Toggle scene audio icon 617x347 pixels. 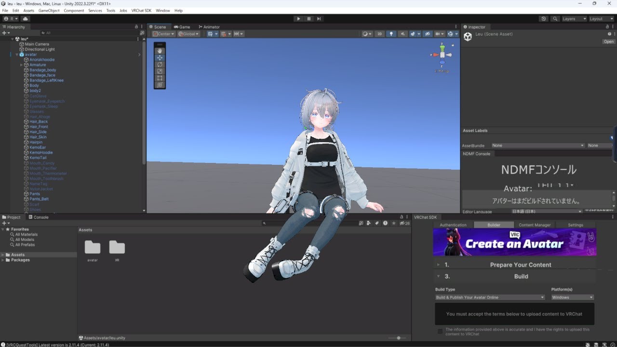point(402,34)
